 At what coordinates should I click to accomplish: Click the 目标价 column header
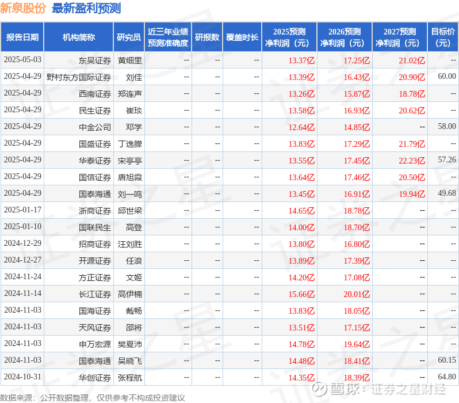click(443, 37)
